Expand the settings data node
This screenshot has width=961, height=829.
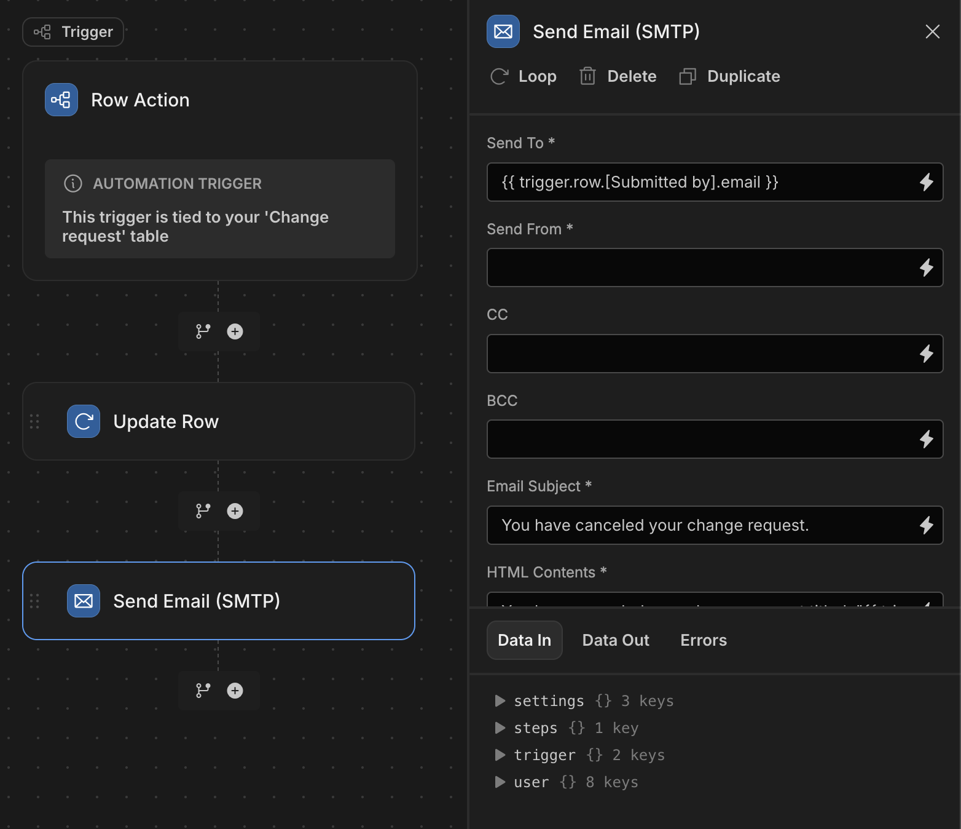[500, 701]
